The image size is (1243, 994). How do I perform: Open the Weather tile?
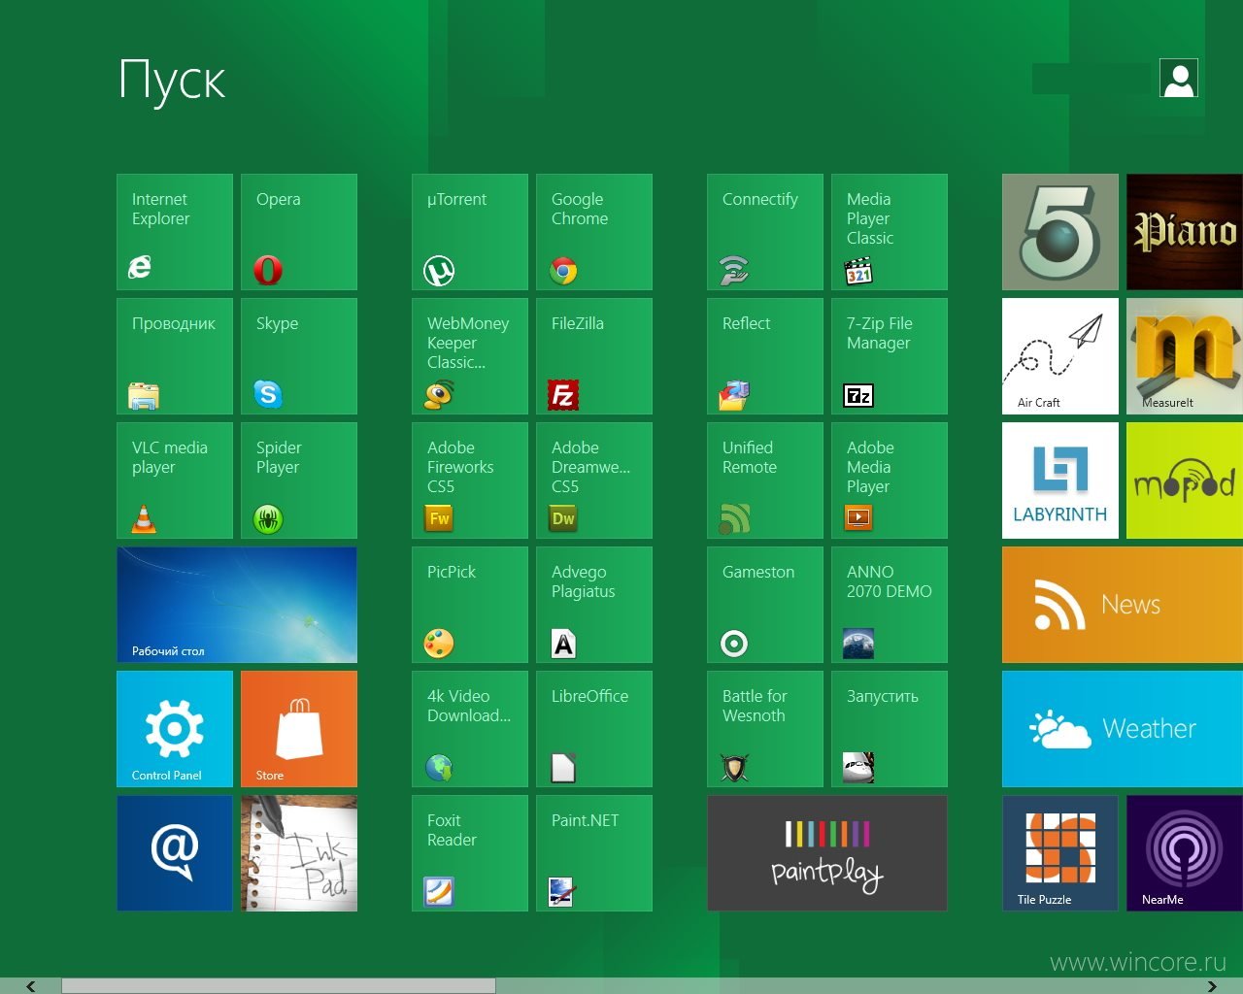1123,729
